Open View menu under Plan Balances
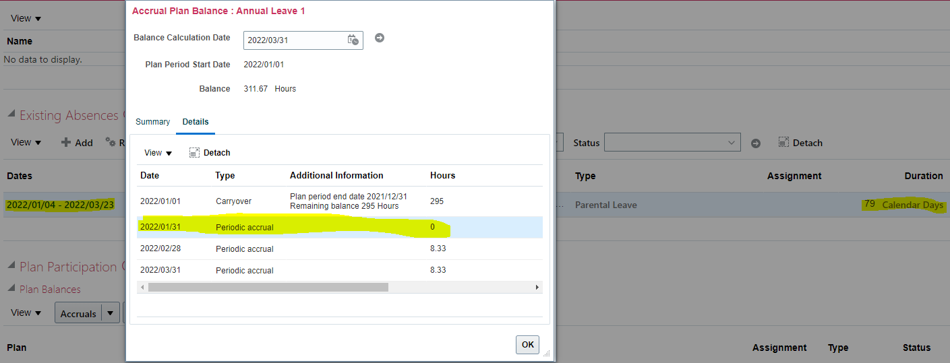This screenshot has width=950, height=363. pyautogui.click(x=26, y=312)
